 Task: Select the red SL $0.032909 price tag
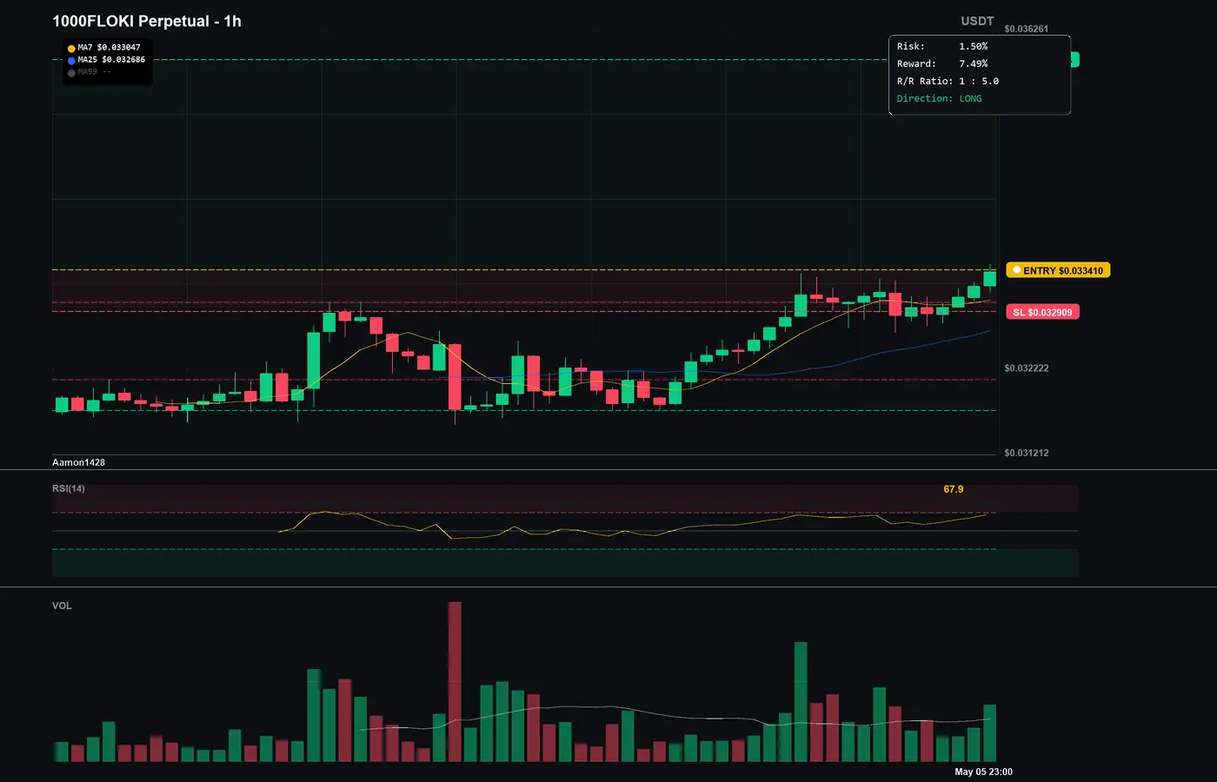(x=1042, y=312)
